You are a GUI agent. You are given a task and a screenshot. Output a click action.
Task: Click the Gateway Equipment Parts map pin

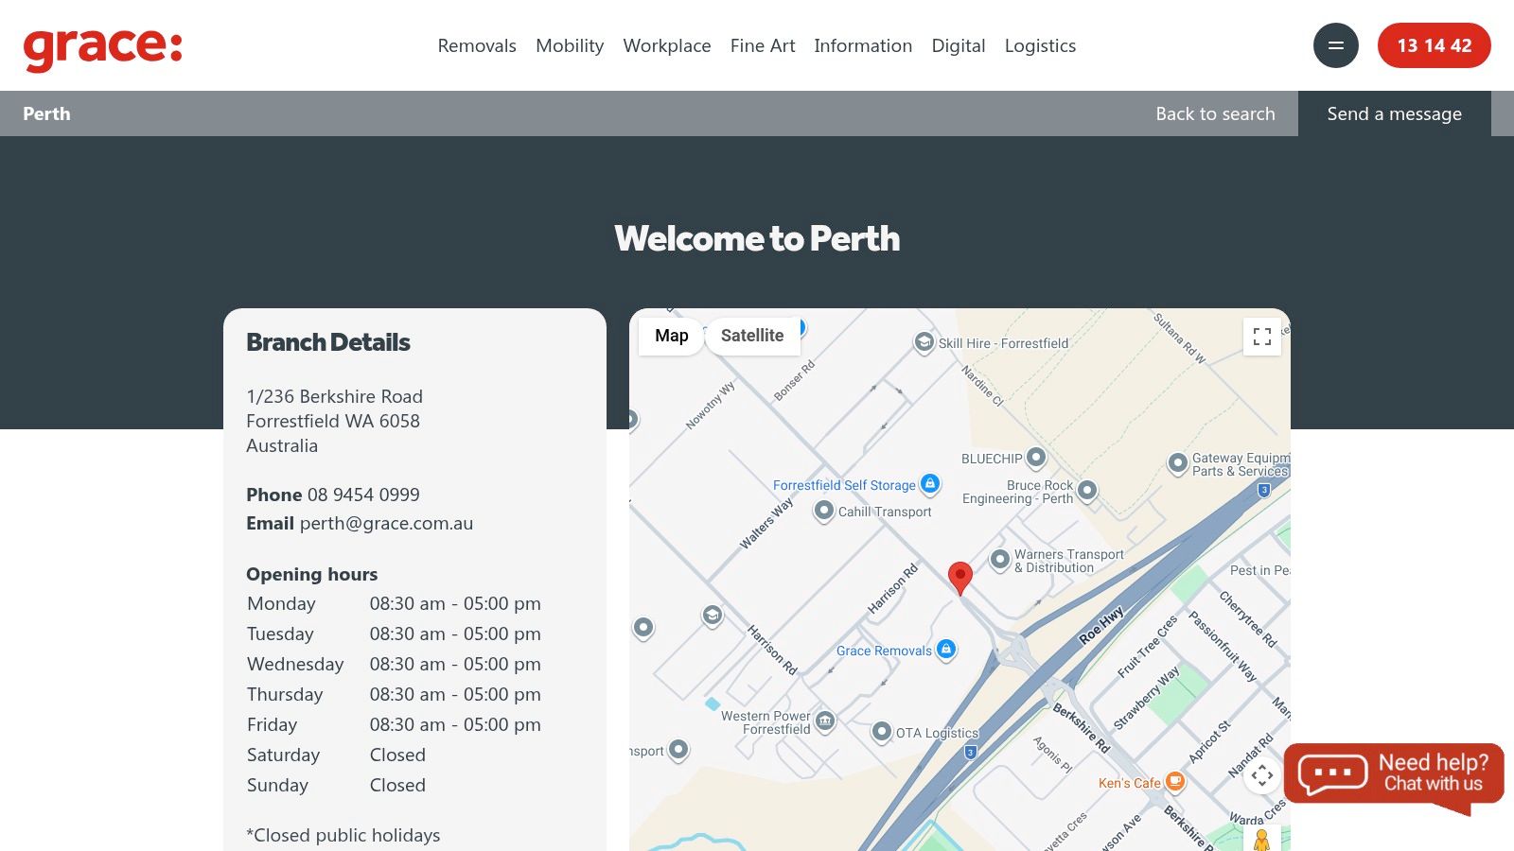[1177, 463]
